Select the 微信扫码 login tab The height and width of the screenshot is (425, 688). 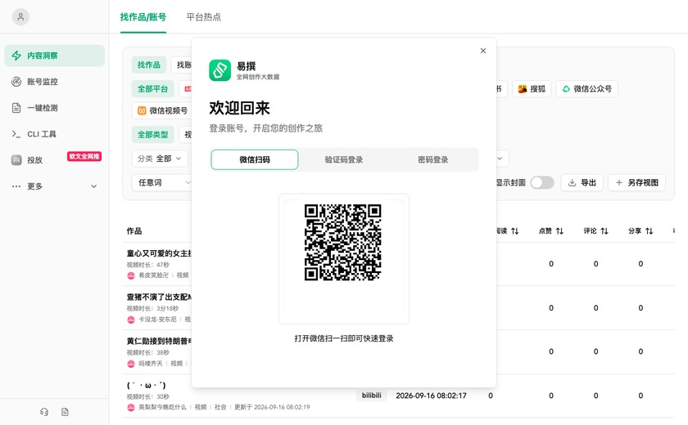pos(255,159)
